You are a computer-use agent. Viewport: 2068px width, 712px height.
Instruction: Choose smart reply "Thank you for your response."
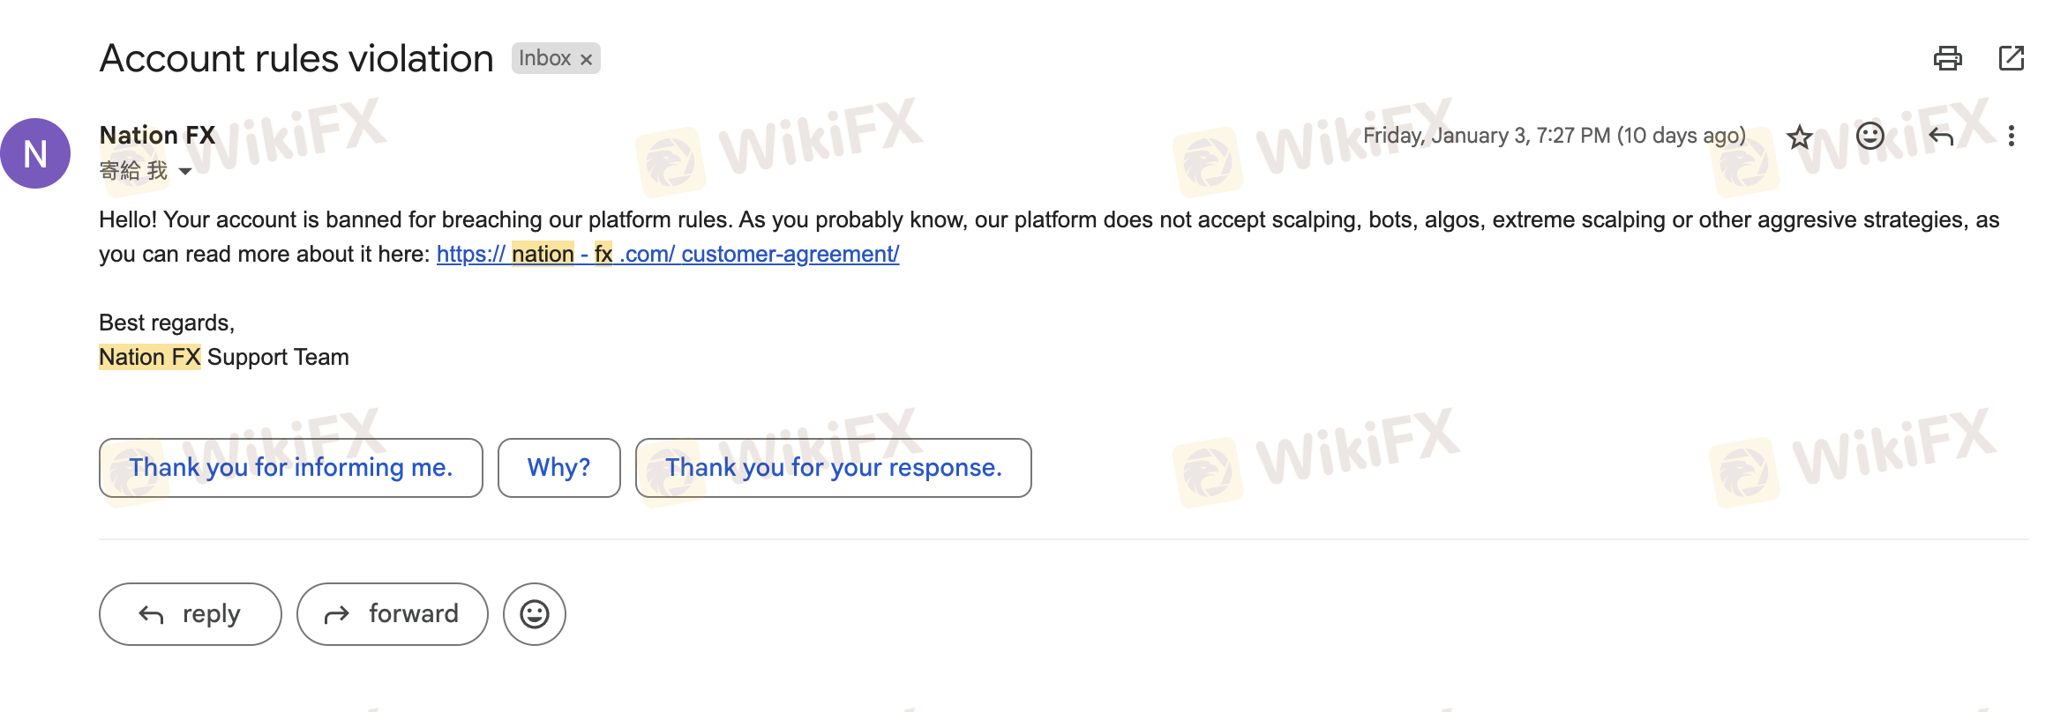[x=834, y=468]
